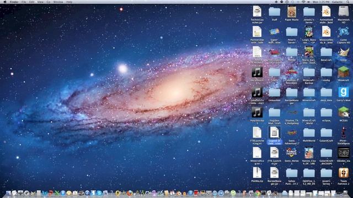
Task: Open the Pokemon Colosseum icon
Action: tap(292, 72)
